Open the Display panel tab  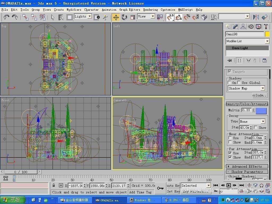click(258, 27)
